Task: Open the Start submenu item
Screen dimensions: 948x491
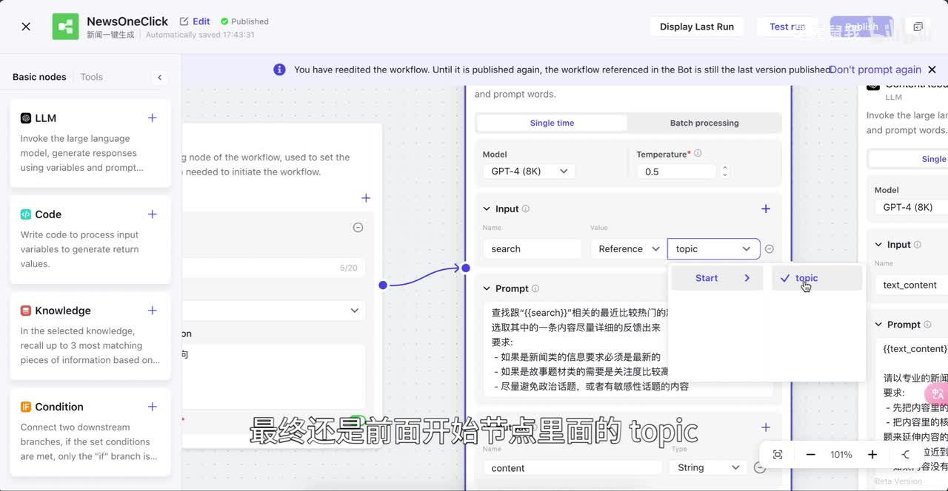Action: 716,278
